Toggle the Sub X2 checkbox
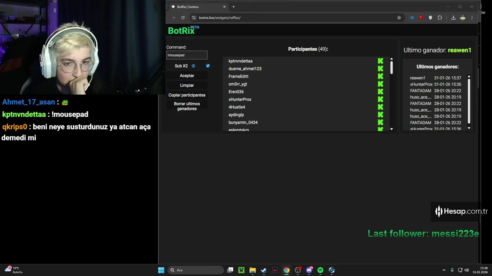The width and height of the screenshot is (492, 276). click(x=208, y=66)
